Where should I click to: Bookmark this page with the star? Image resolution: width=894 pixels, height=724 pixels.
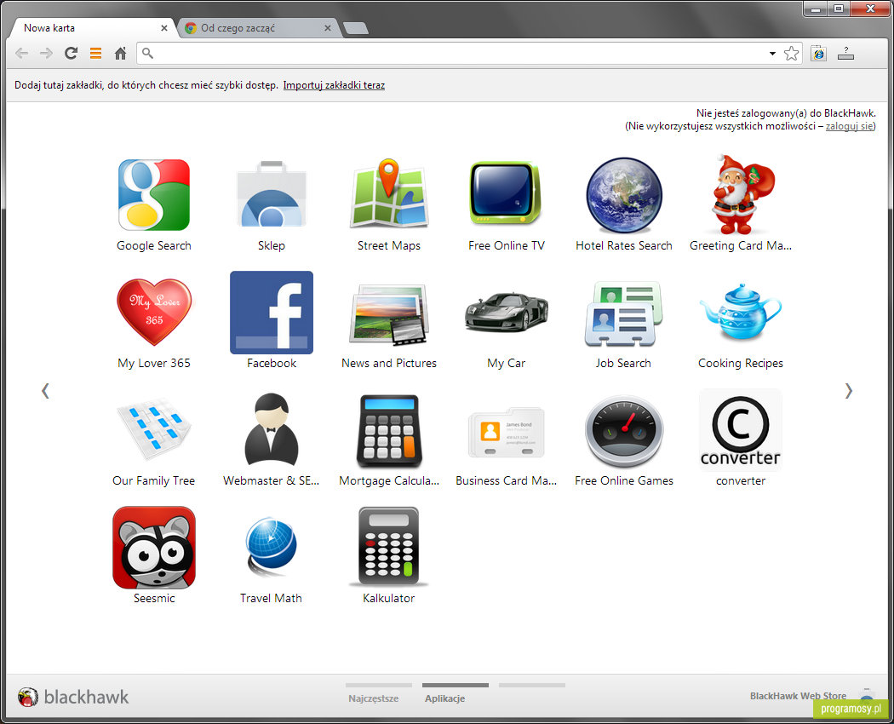791,54
